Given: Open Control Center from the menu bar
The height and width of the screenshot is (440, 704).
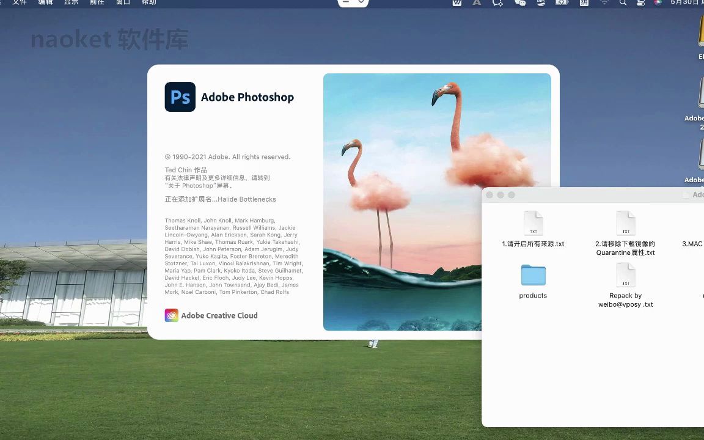Looking at the screenshot, I should tap(640, 2).
